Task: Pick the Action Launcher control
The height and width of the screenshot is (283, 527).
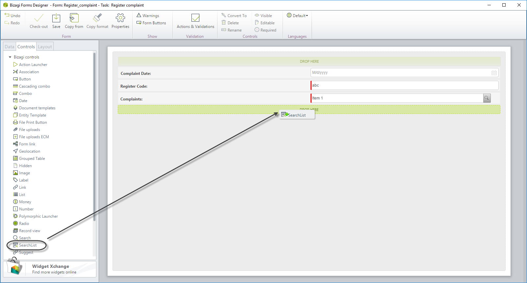Action: tap(30, 65)
